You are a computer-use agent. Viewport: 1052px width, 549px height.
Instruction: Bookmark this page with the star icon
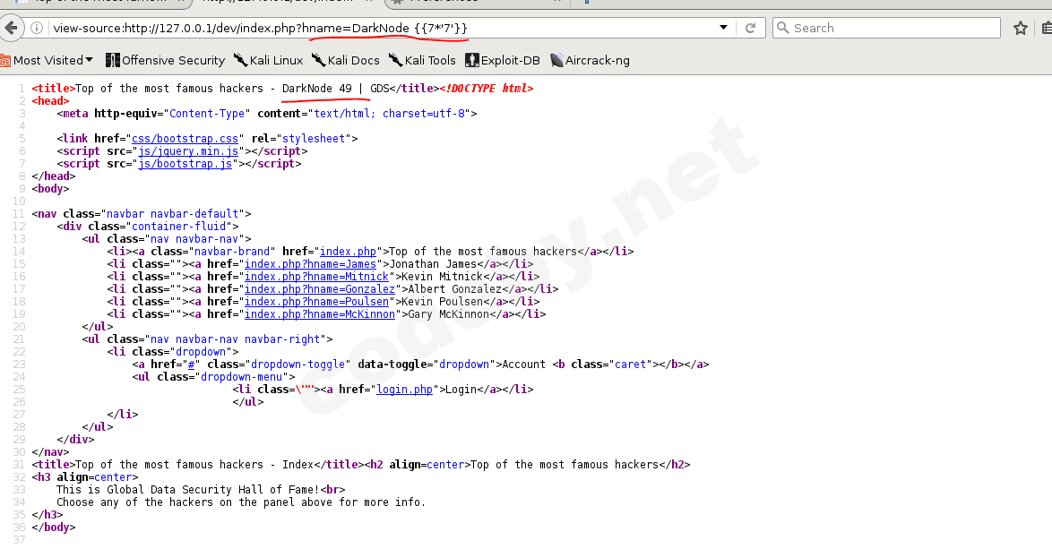click(1021, 28)
